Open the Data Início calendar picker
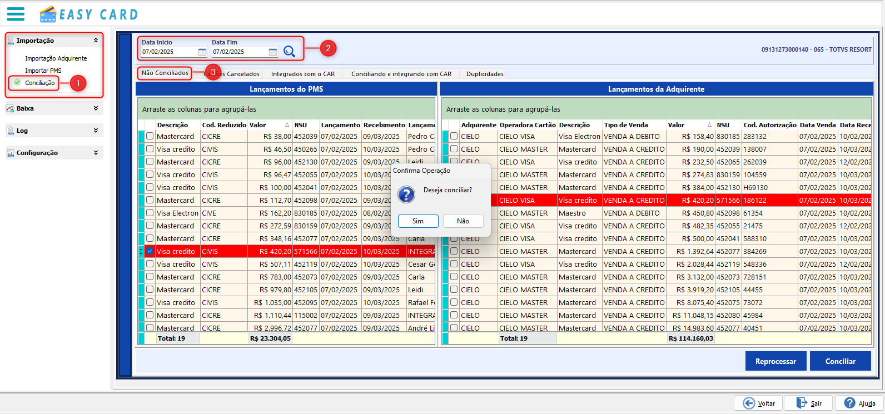The image size is (885, 414). pos(202,52)
